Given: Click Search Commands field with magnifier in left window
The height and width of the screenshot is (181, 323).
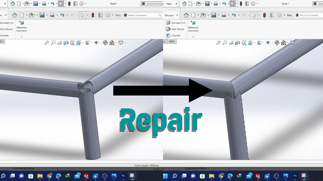Looking at the screenshot, I should 143,15.
